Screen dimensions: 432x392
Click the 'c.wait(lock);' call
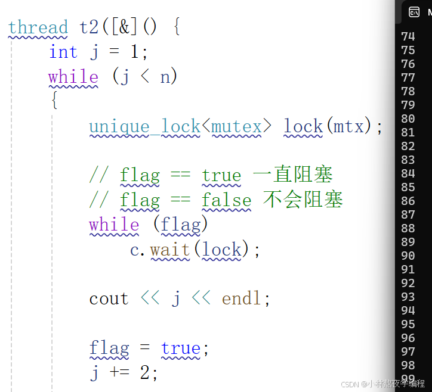click(x=195, y=249)
